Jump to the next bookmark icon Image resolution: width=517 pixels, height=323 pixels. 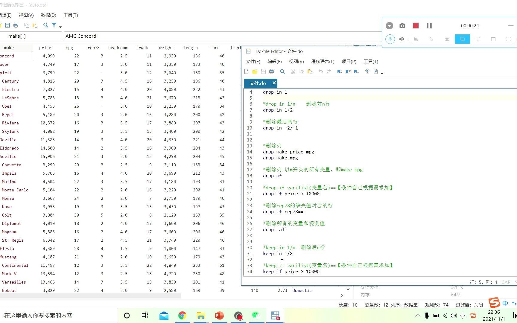click(x=356, y=71)
